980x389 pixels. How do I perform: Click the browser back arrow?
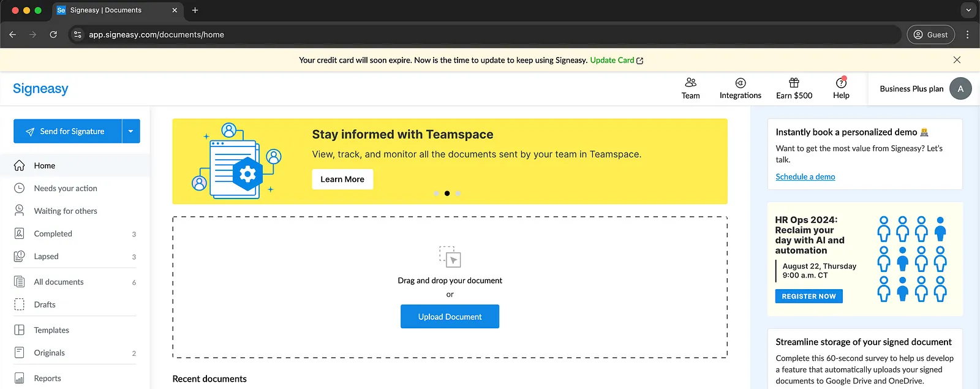click(x=12, y=34)
